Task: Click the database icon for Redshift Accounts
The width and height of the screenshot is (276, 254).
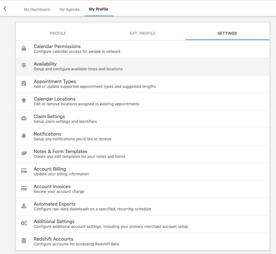Action: point(24,241)
